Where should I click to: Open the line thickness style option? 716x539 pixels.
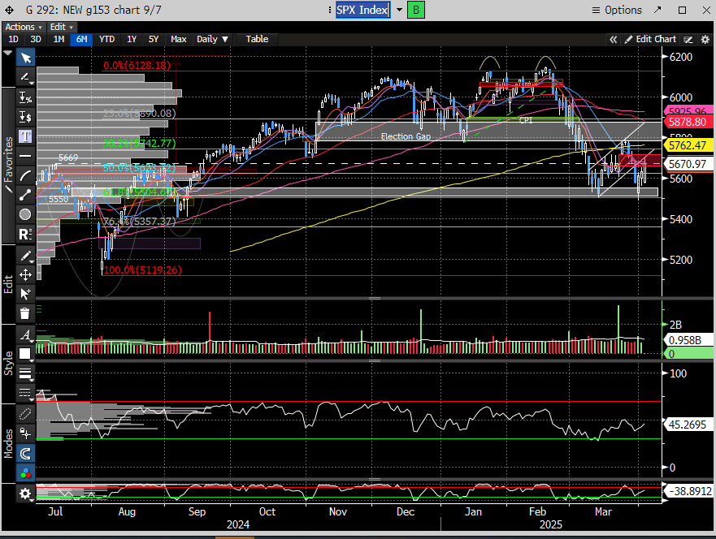pos(25,373)
